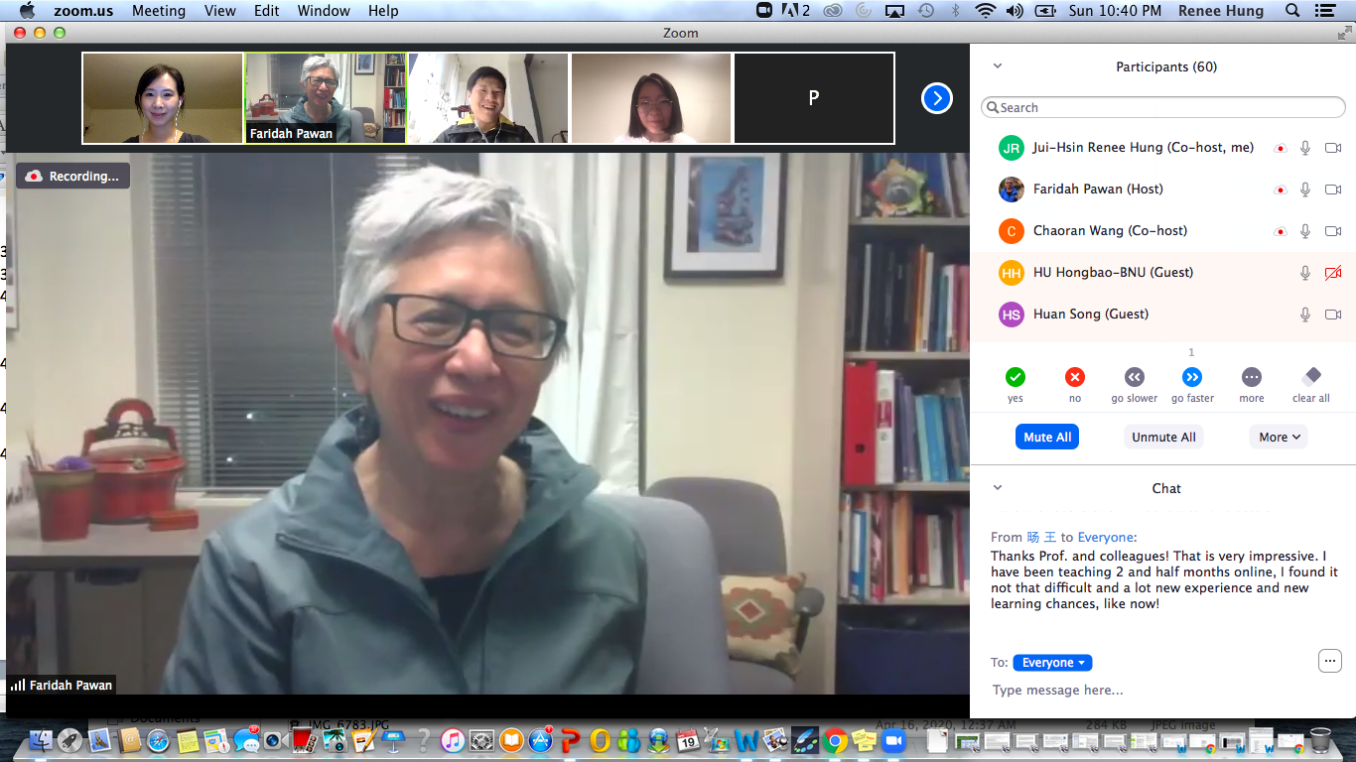Show next video thumbnails with blue arrow
1356x762 pixels.
[937, 98]
